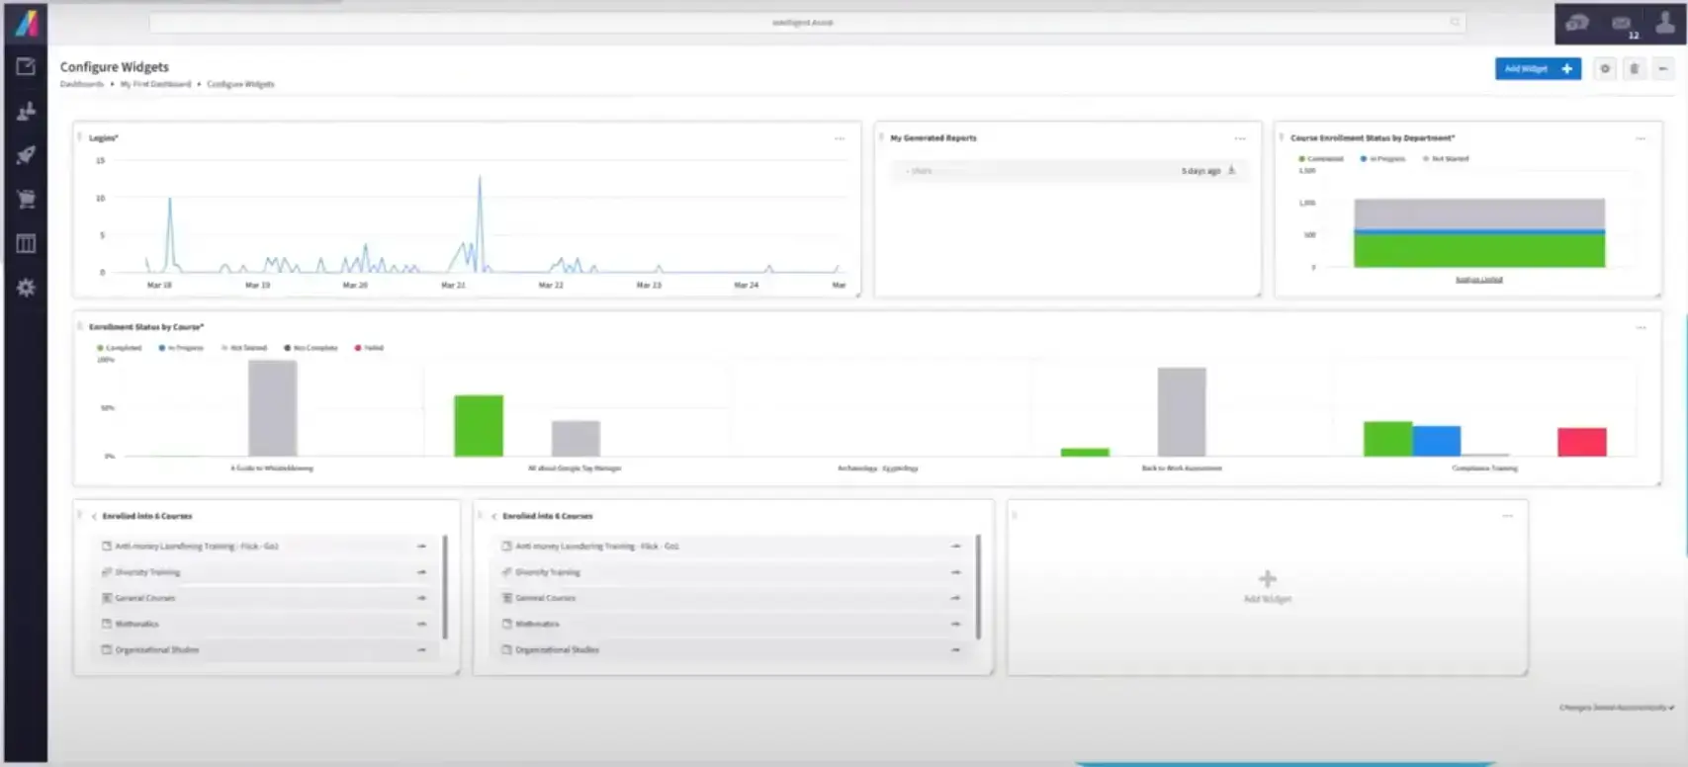Click the blue In Progress bar for Compliance Training
Screen dimensions: 1688x767
1436,441
